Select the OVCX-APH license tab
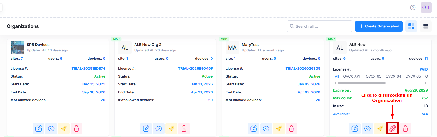The width and height of the screenshot is (437, 137). coord(352,76)
